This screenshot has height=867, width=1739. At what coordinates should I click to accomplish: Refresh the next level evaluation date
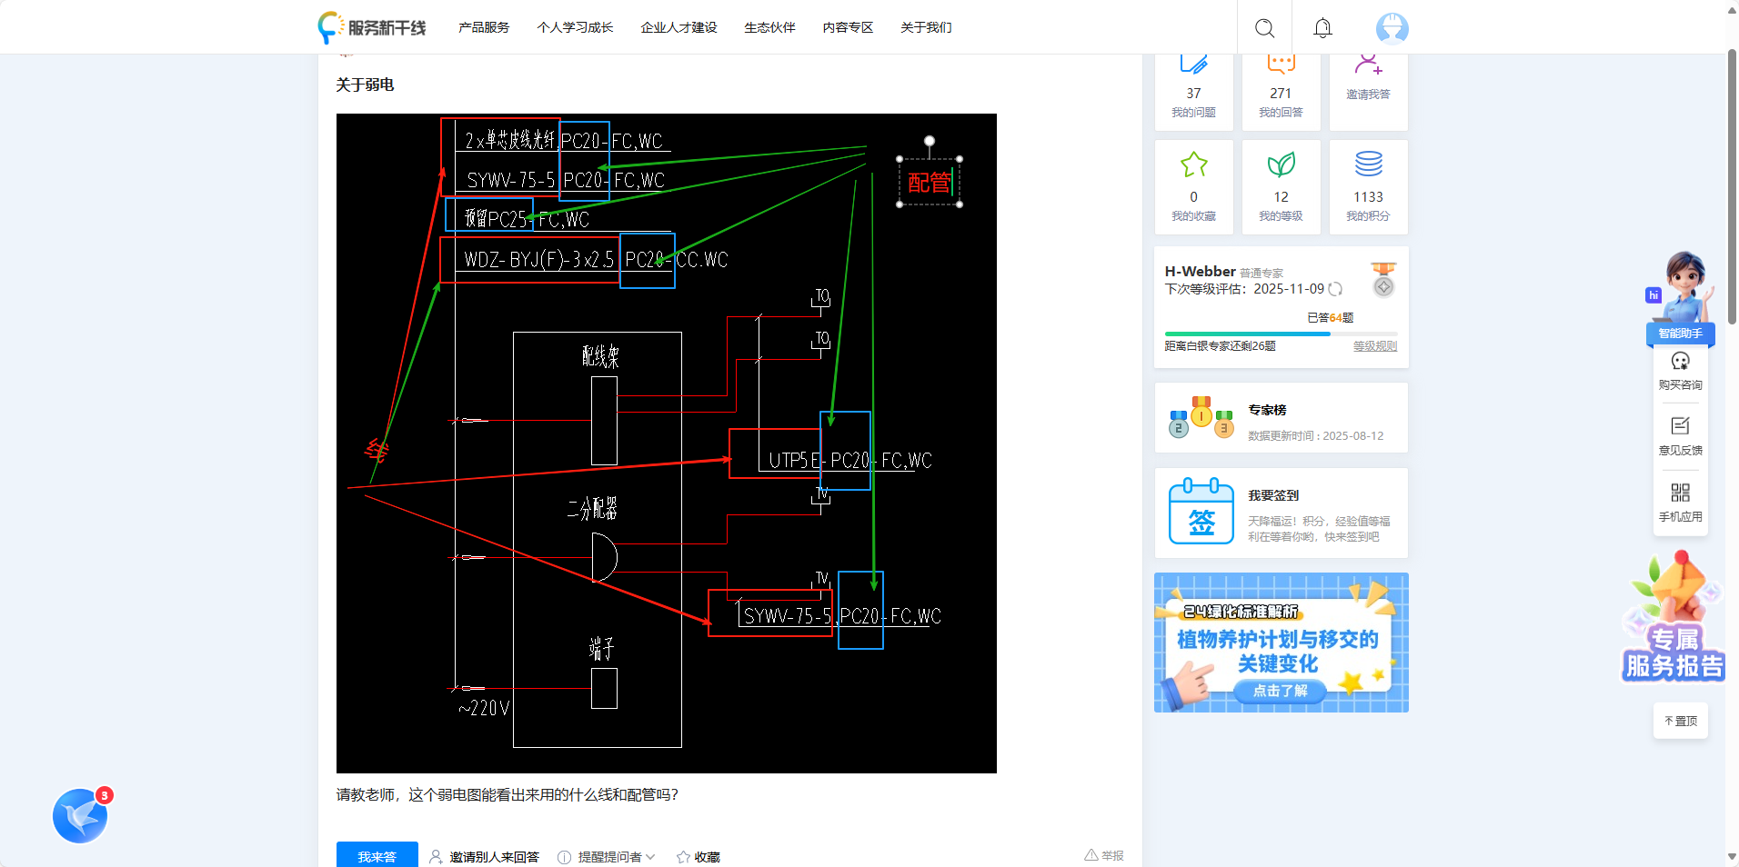[1335, 289]
